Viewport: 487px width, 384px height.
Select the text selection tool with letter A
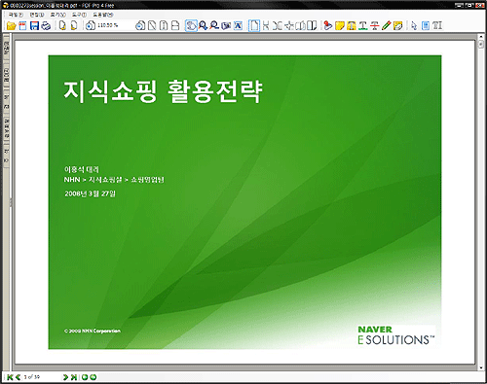[x=238, y=25]
